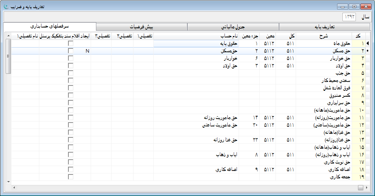375x196 pixels.
Task: Tick the checkbox in the اضافه کاري row
Action: [71, 170]
